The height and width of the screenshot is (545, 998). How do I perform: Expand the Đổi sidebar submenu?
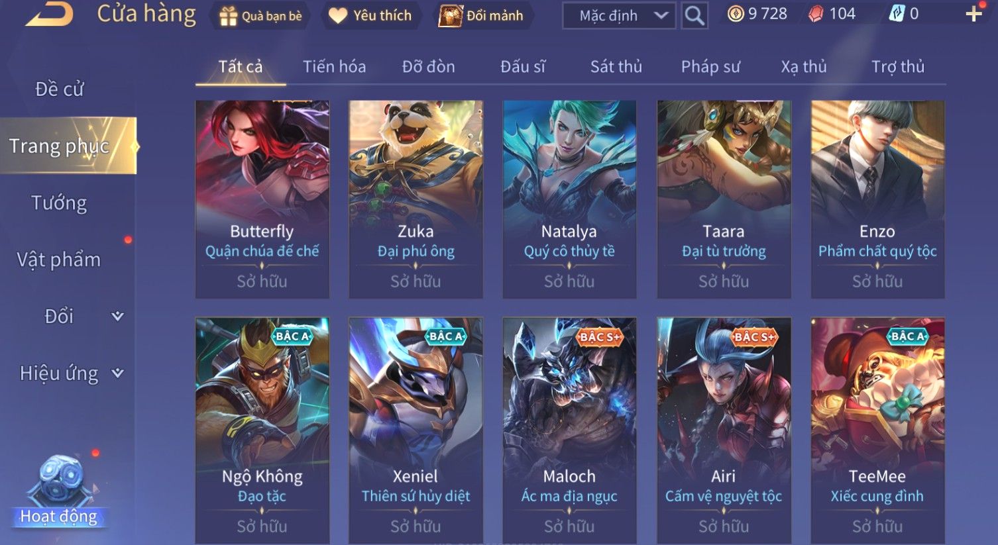click(x=117, y=316)
